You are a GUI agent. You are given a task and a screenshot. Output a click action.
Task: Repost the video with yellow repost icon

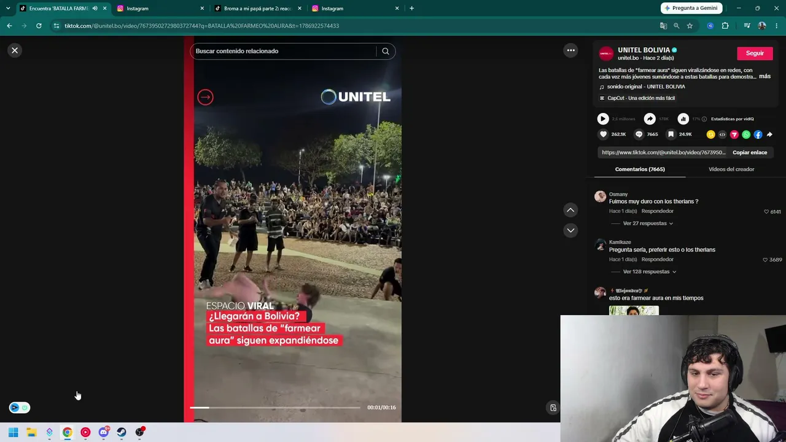click(x=710, y=134)
